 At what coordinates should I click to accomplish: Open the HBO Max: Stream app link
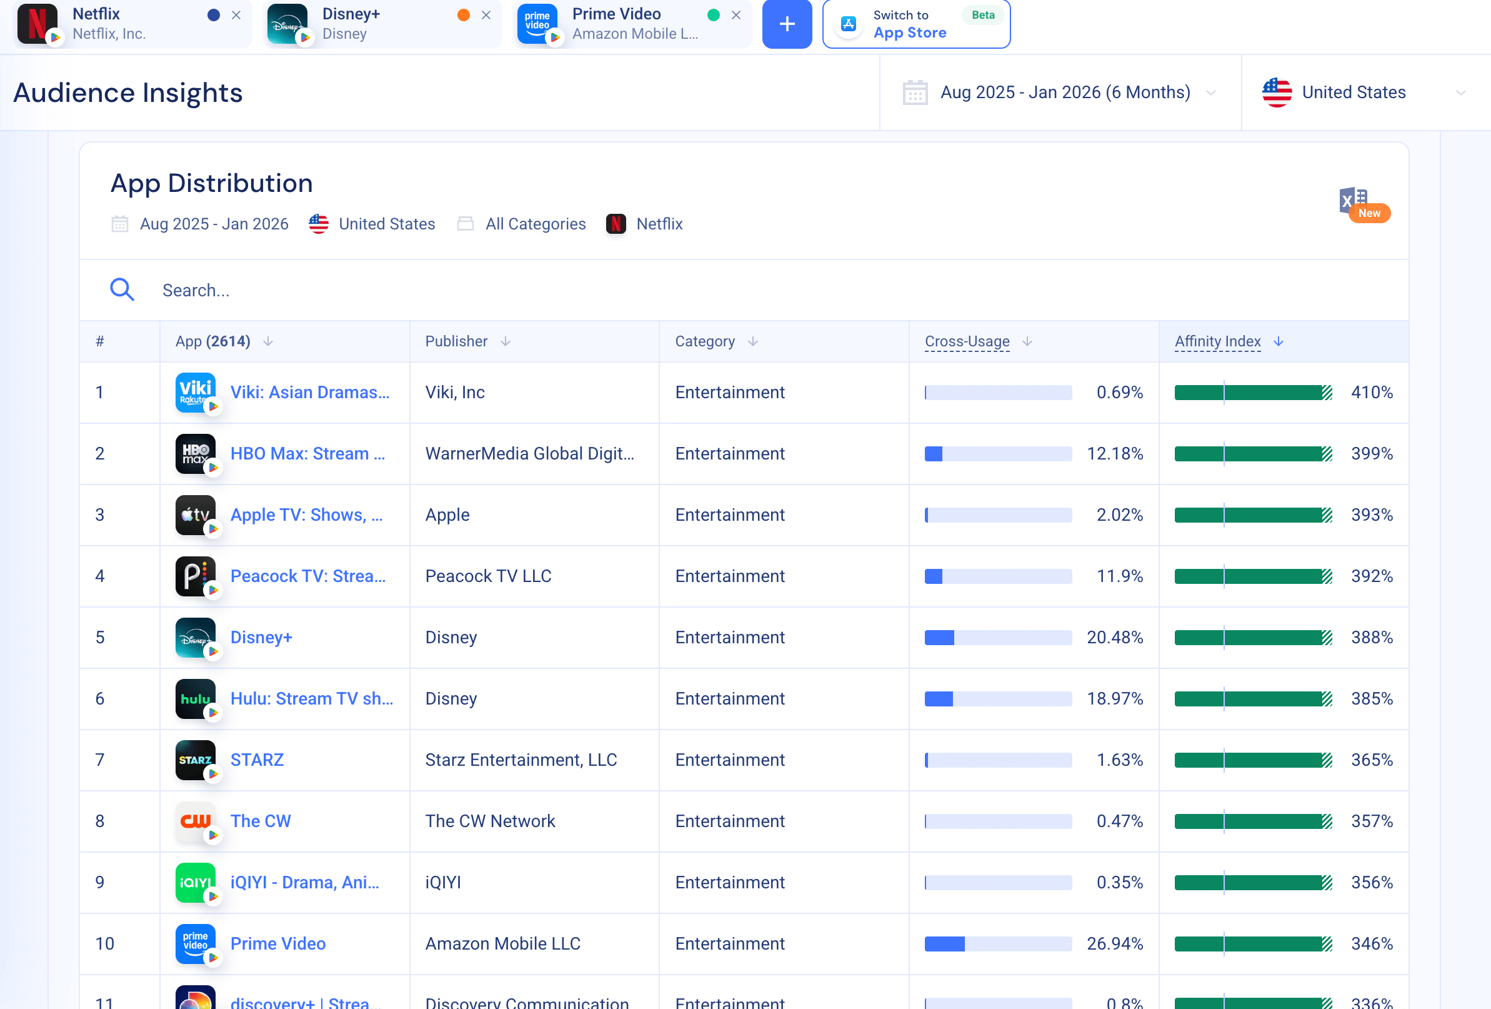point(307,454)
